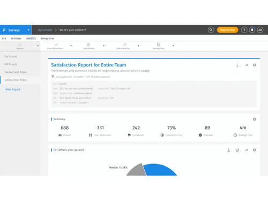Switch to the Analytics tab

pos(31,38)
